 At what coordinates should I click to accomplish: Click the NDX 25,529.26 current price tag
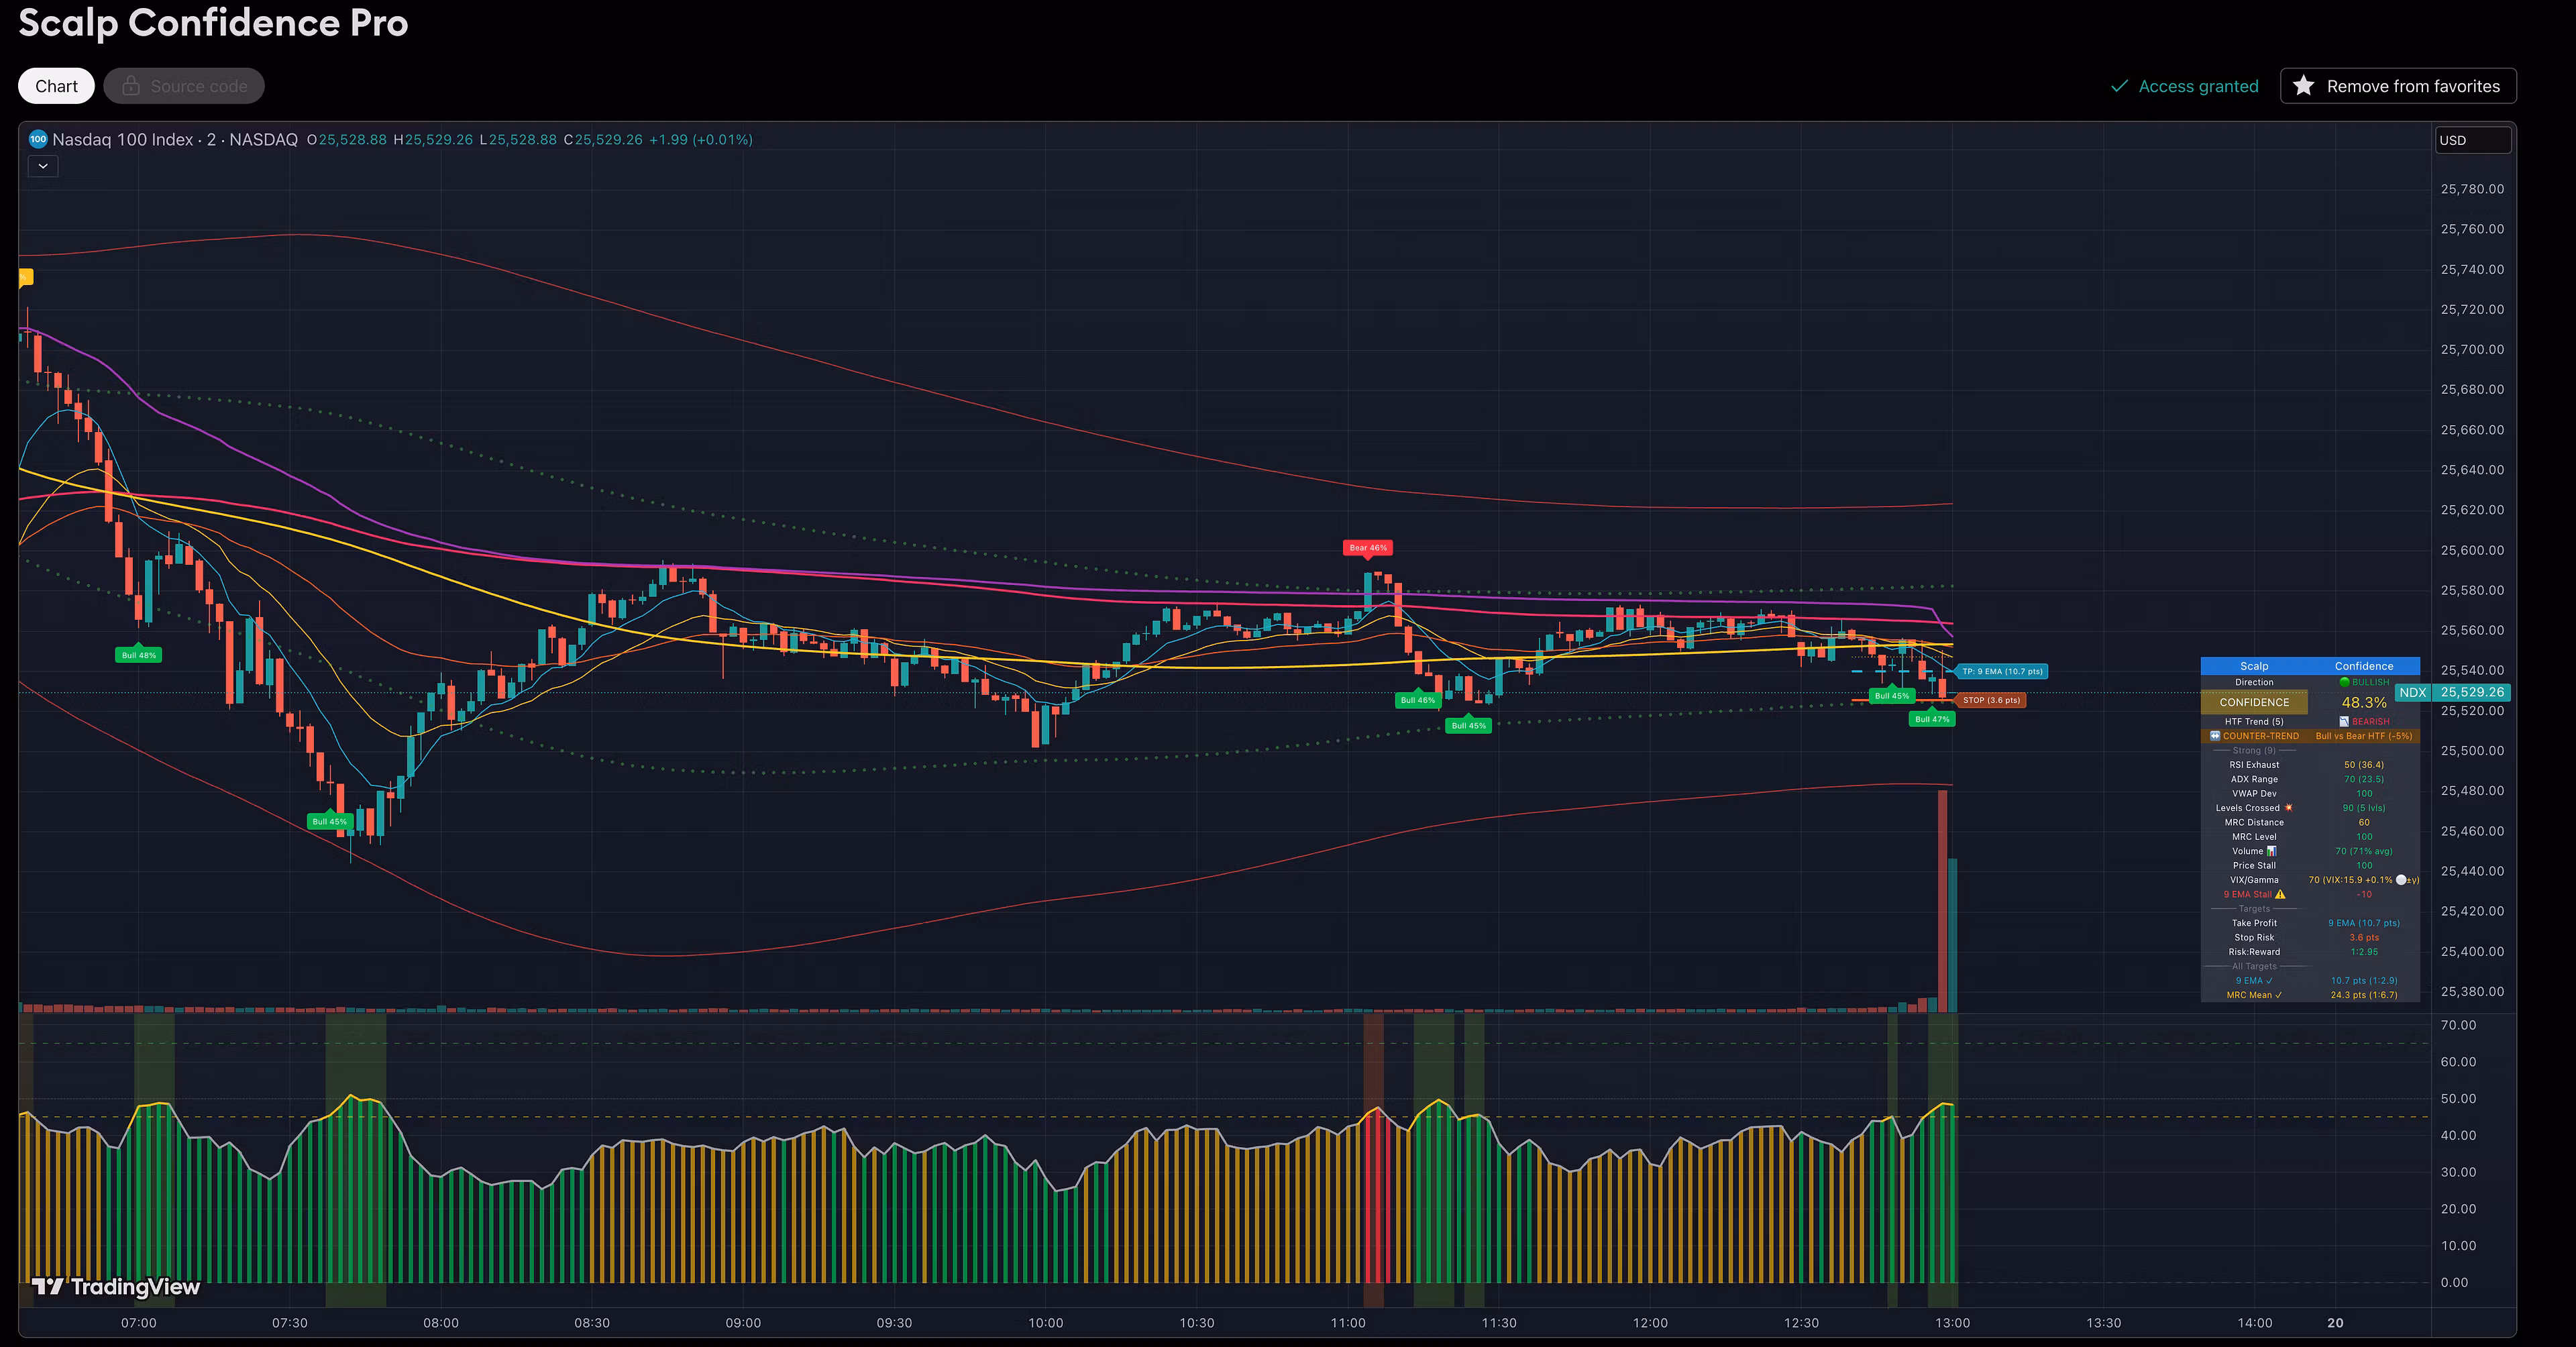coord(2453,692)
